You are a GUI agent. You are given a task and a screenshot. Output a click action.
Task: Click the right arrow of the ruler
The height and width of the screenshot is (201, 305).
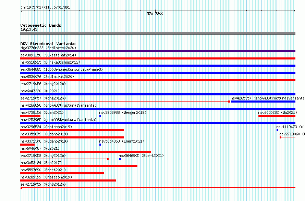[294, 11]
